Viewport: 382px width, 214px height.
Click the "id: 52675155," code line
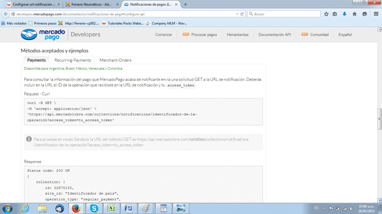[59, 188]
